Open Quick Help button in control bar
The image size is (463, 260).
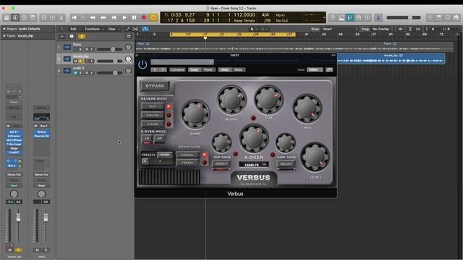point(24,17)
